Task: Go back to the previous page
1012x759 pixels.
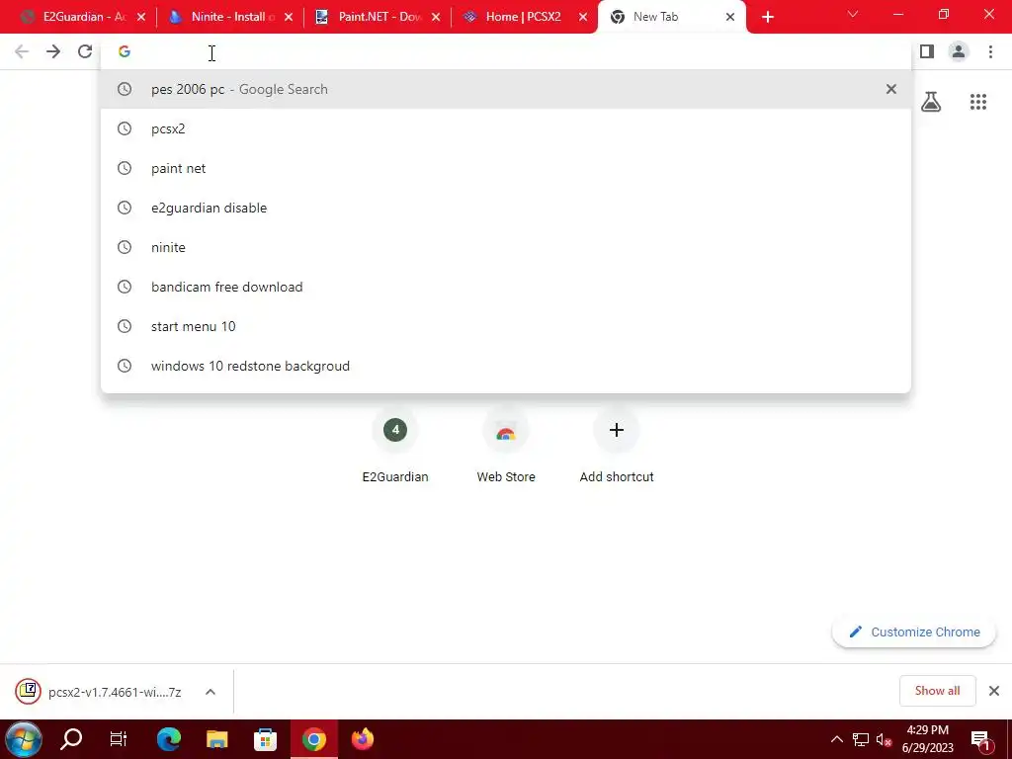Action: [22, 51]
